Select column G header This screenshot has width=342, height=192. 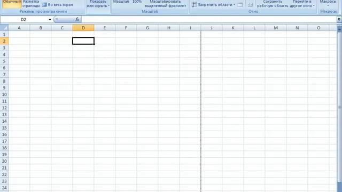pyautogui.click(x=147, y=28)
